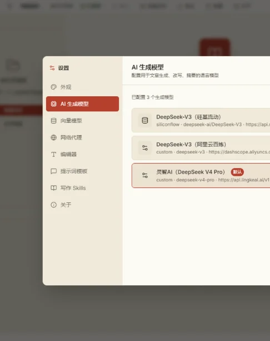
Task: Select the DeepSeek-V3 (阿里云百炼) model entry
Action: point(201,148)
